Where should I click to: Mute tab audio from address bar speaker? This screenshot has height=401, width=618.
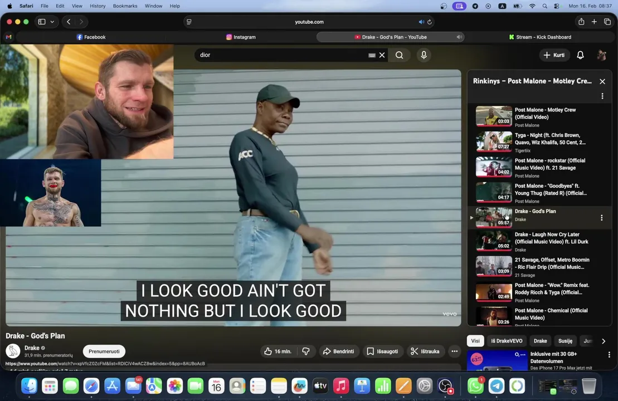(x=421, y=22)
